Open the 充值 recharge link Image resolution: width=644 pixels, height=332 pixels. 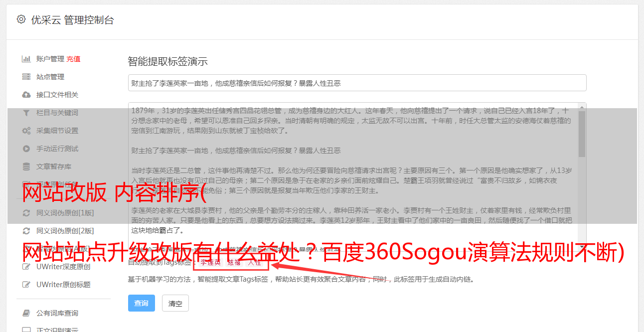pyautogui.click(x=73, y=59)
